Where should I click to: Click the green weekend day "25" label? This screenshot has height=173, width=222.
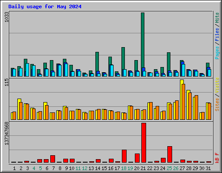(x=169, y=168)
